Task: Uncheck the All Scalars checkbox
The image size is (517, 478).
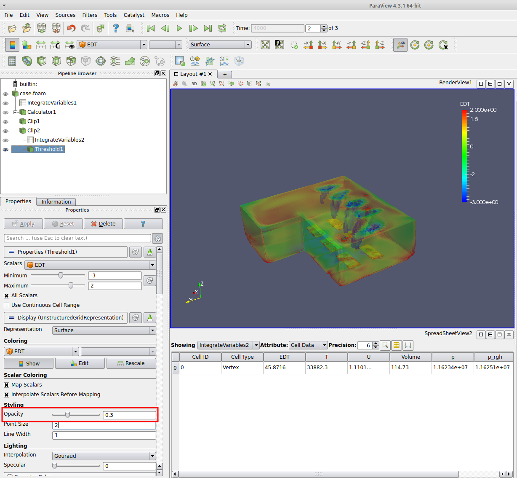Action: click(7, 295)
